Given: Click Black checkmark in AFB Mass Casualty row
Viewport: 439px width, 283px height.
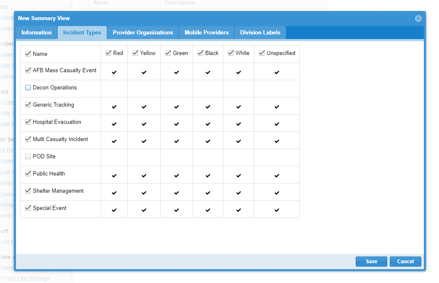Looking at the screenshot, I should click(208, 72).
